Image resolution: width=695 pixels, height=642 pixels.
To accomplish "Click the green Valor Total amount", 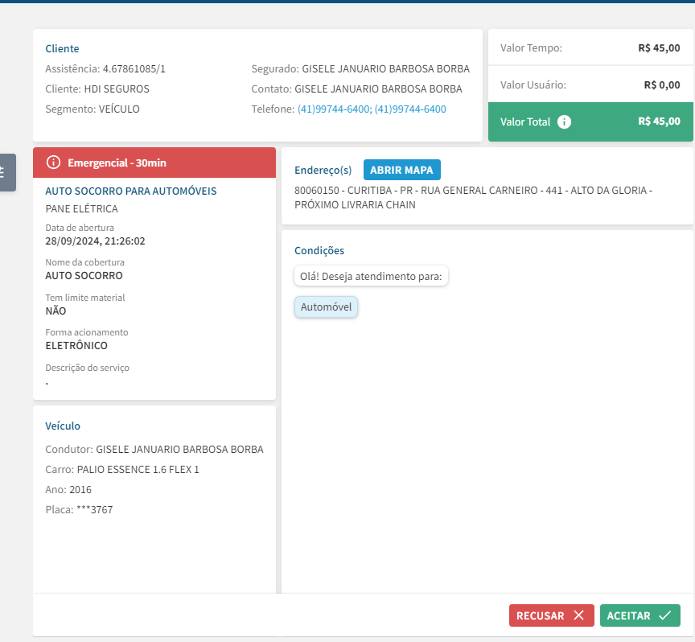I will point(659,121).
